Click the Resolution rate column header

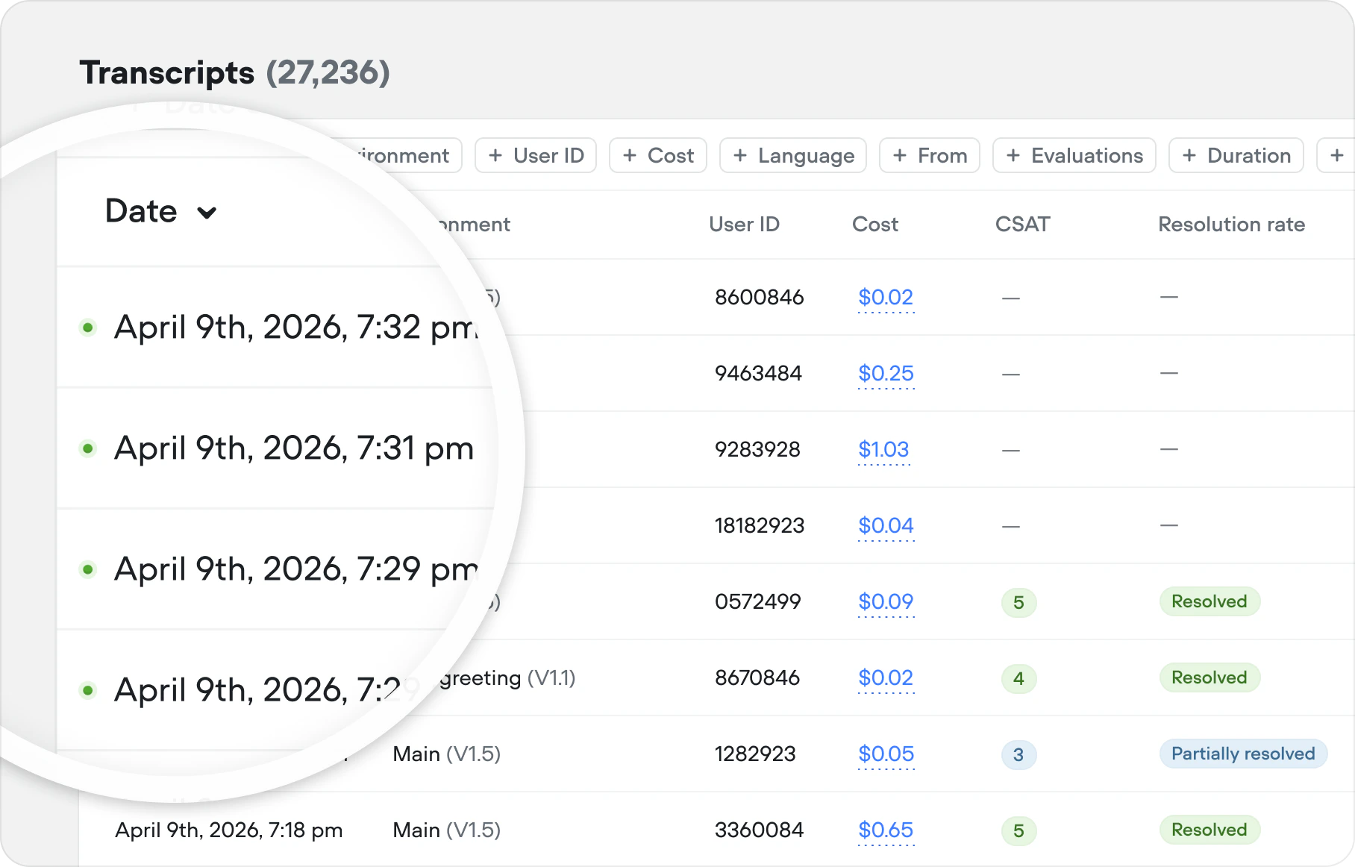(1231, 224)
